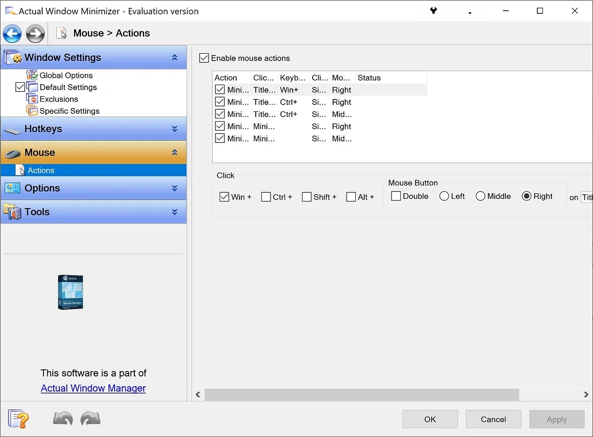593x437 pixels.
Task: Open Global Options settings
Action: pos(66,75)
